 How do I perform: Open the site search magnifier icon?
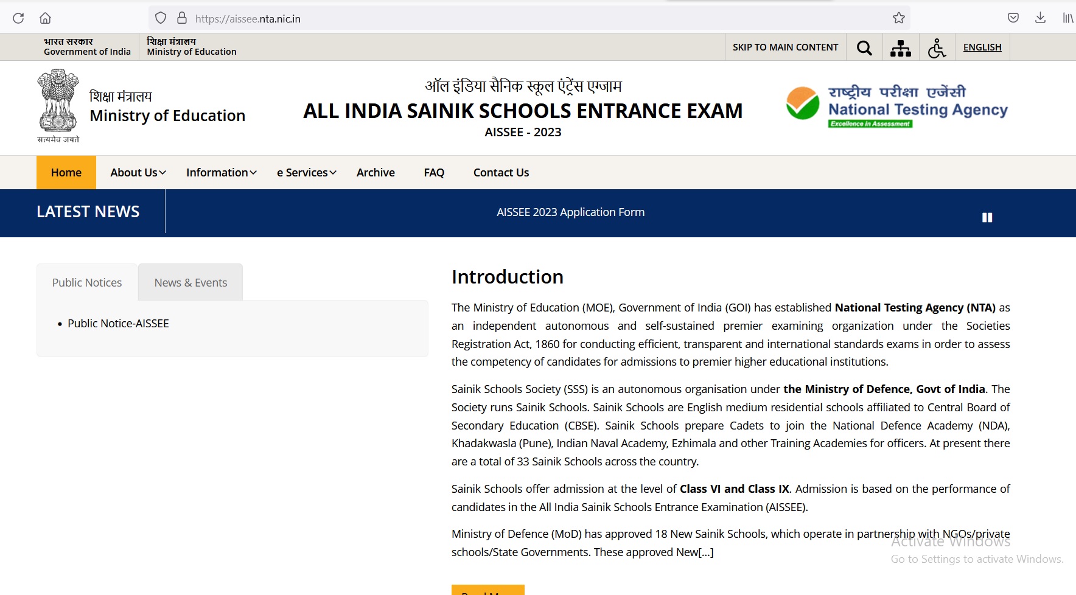click(x=864, y=47)
